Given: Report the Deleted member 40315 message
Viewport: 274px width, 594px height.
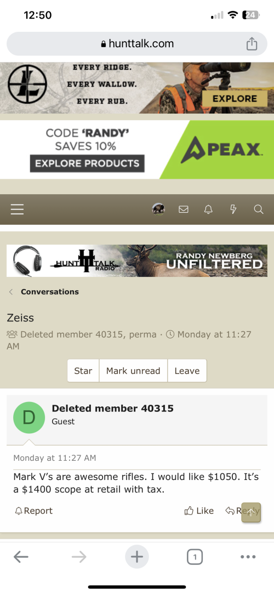Looking at the screenshot, I should [x=33, y=511].
